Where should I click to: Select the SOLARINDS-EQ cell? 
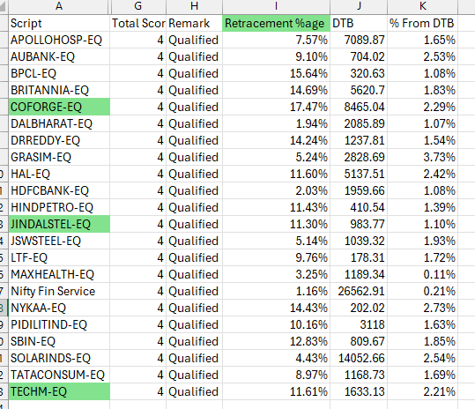coord(59,359)
